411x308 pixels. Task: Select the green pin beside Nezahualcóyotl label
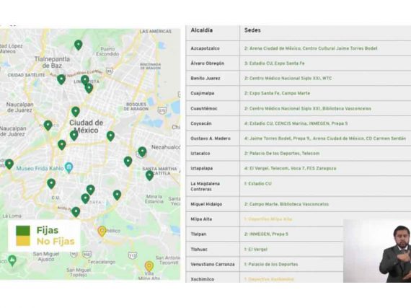pyautogui.click(x=142, y=151)
